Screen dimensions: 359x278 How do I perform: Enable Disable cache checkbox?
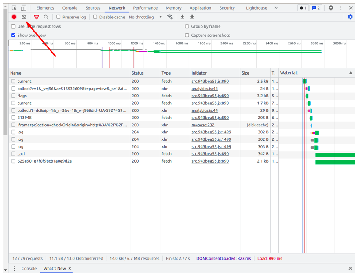(95, 17)
